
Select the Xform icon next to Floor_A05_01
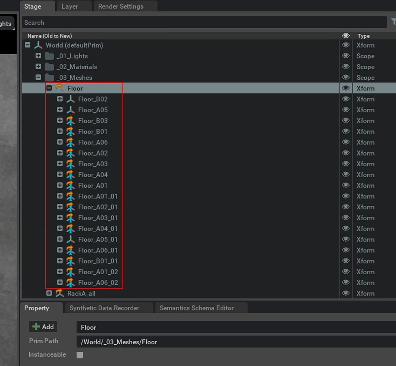coord(71,239)
